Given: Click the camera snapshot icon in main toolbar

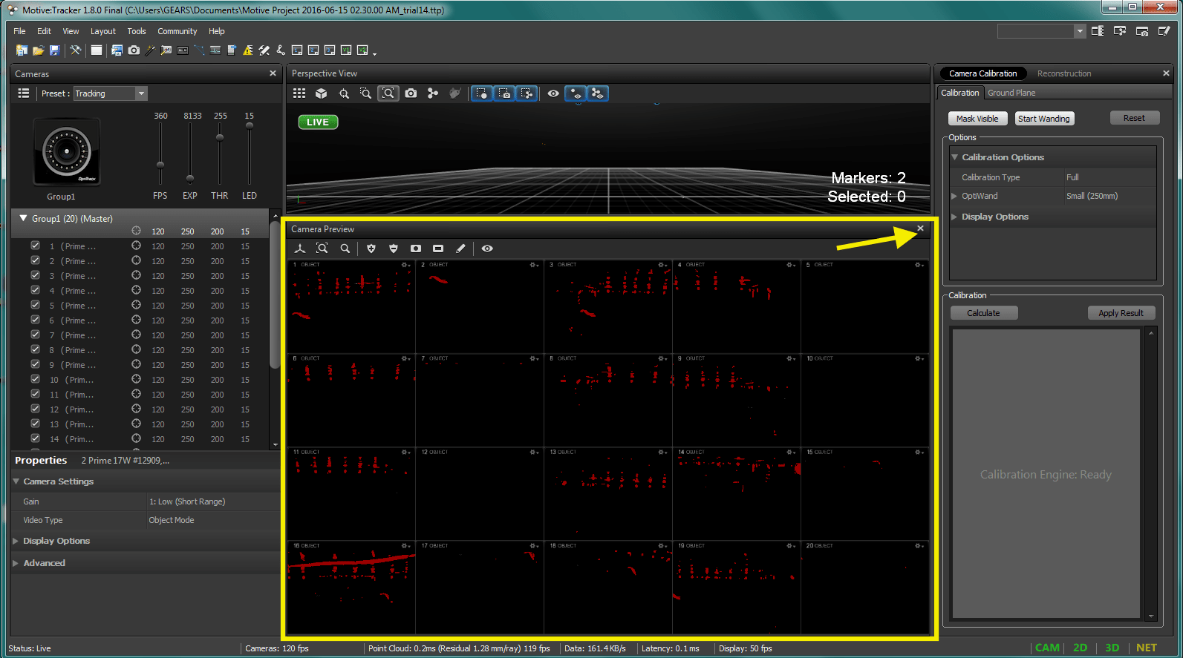Looking at the screenshot, I should (134, 50).
